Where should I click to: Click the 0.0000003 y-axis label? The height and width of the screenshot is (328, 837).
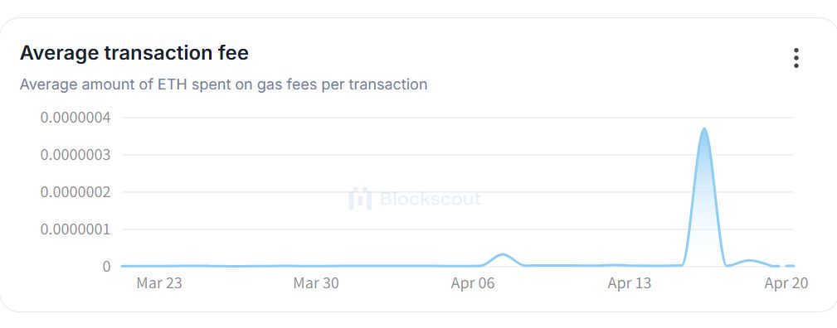click(x=75, y=155)
